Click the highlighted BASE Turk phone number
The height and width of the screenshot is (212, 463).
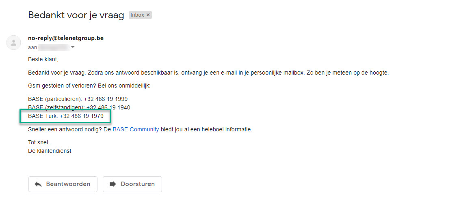(x=82, y=116)
